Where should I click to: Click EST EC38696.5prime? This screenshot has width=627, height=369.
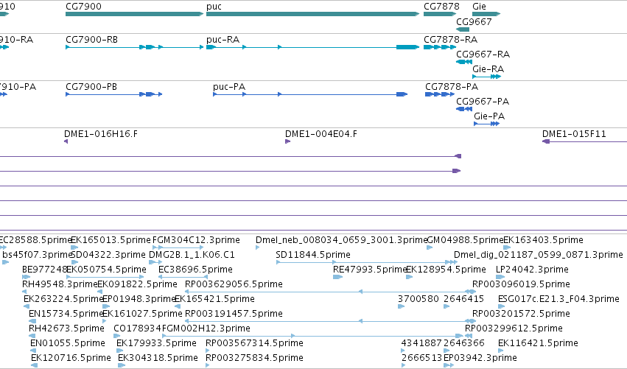195,270
